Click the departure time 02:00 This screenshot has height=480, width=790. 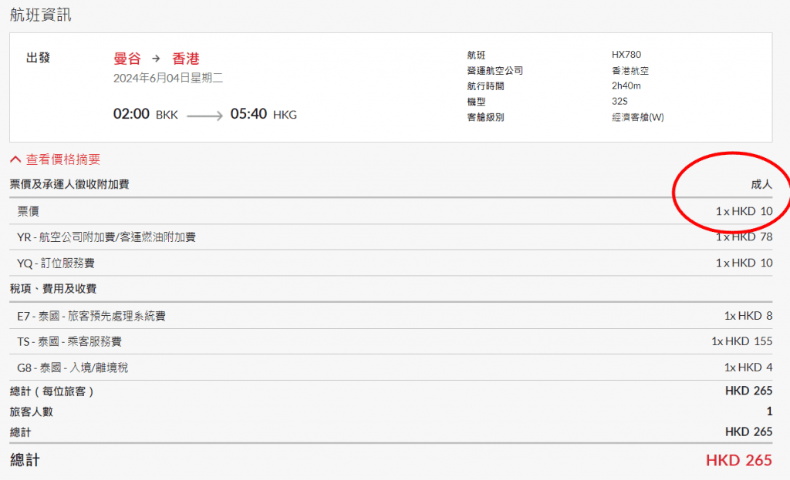pyautogui.click(x=131, y=114)
